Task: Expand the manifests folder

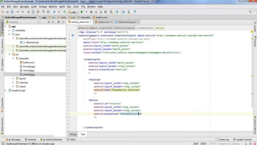Action: pyautogui.click(x=9, y=31)
